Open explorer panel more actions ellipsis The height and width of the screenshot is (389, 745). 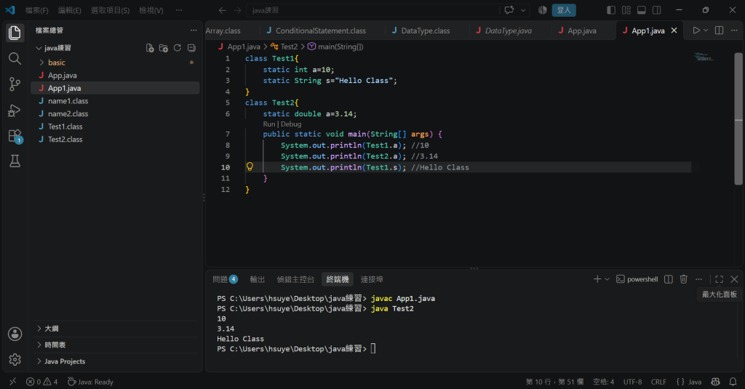pyautogui.click(x=194, y=31)
